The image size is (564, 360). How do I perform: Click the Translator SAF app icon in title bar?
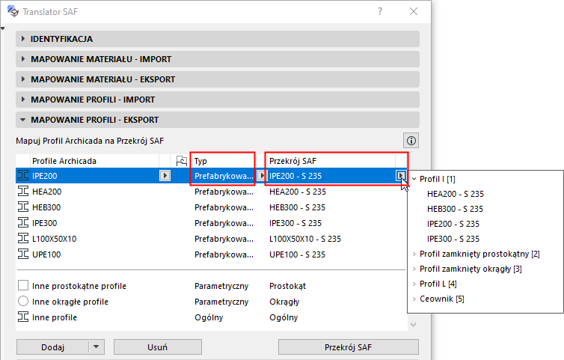pos(13,11)
